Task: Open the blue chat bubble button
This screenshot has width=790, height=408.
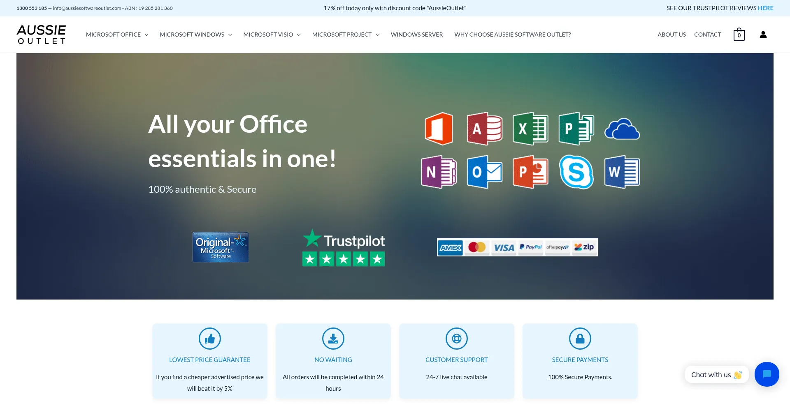Action: click(767, 374)
